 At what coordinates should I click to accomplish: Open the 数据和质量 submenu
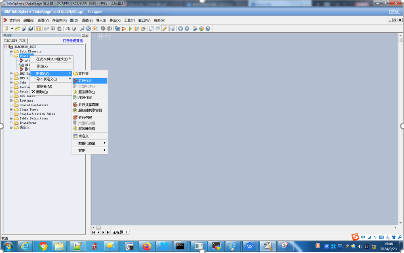90,143
